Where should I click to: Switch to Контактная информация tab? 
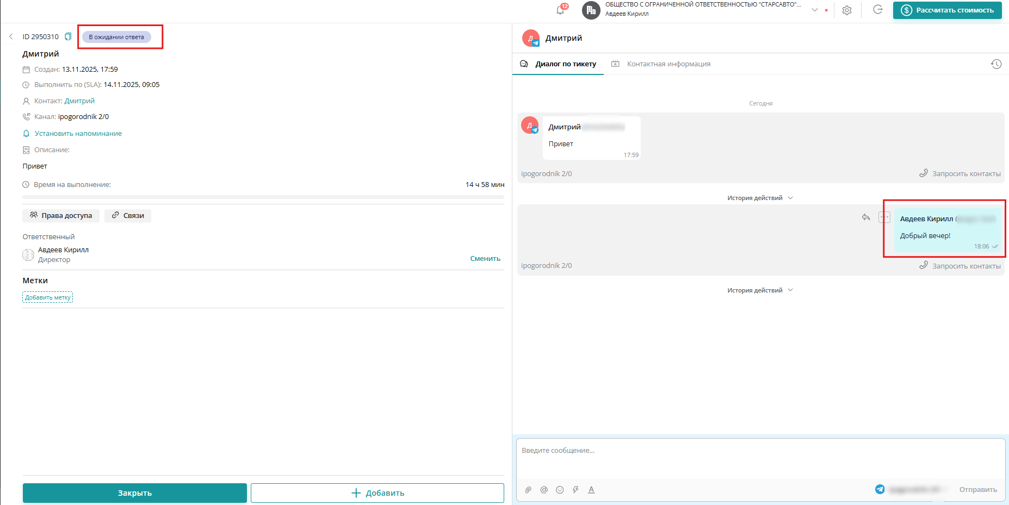click(x=661, y=64)
